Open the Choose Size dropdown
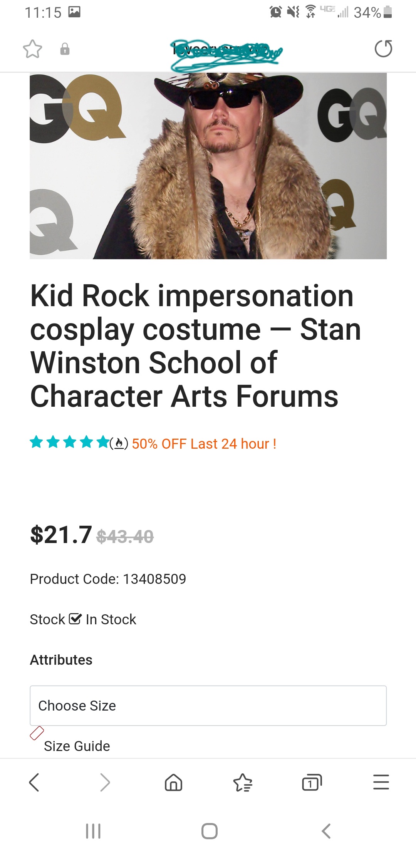 (208, 706)
